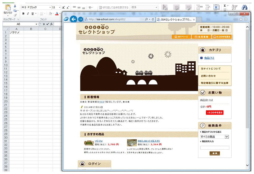Select column B header in Excel
This screenshot has width=254, height=174.
pyautogui.click(x=31, y=29)
